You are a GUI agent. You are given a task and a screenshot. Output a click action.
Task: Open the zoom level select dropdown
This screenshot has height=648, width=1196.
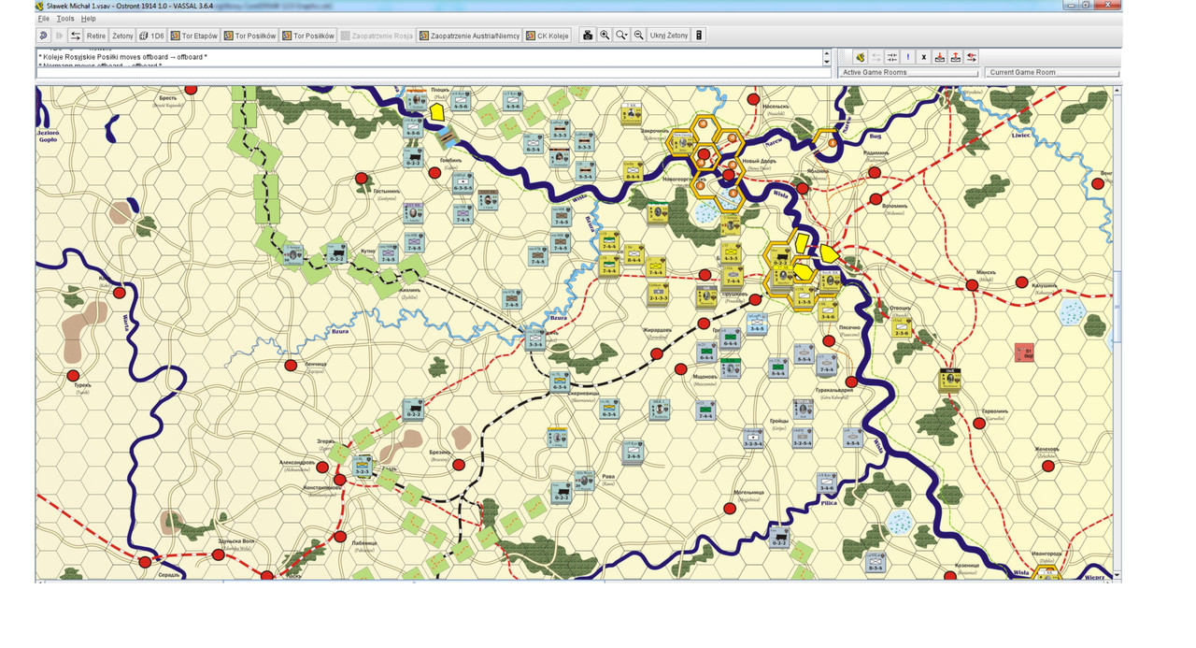tap(621, 36)
